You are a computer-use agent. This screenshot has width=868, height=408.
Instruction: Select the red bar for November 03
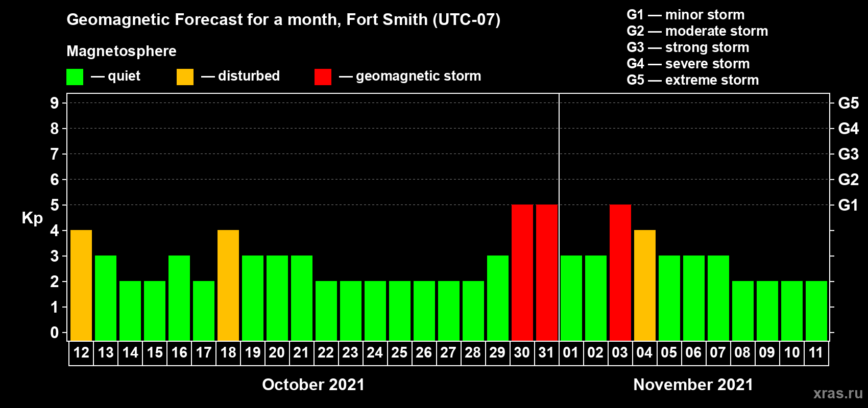pyautogui.click(x=620, y=272)
